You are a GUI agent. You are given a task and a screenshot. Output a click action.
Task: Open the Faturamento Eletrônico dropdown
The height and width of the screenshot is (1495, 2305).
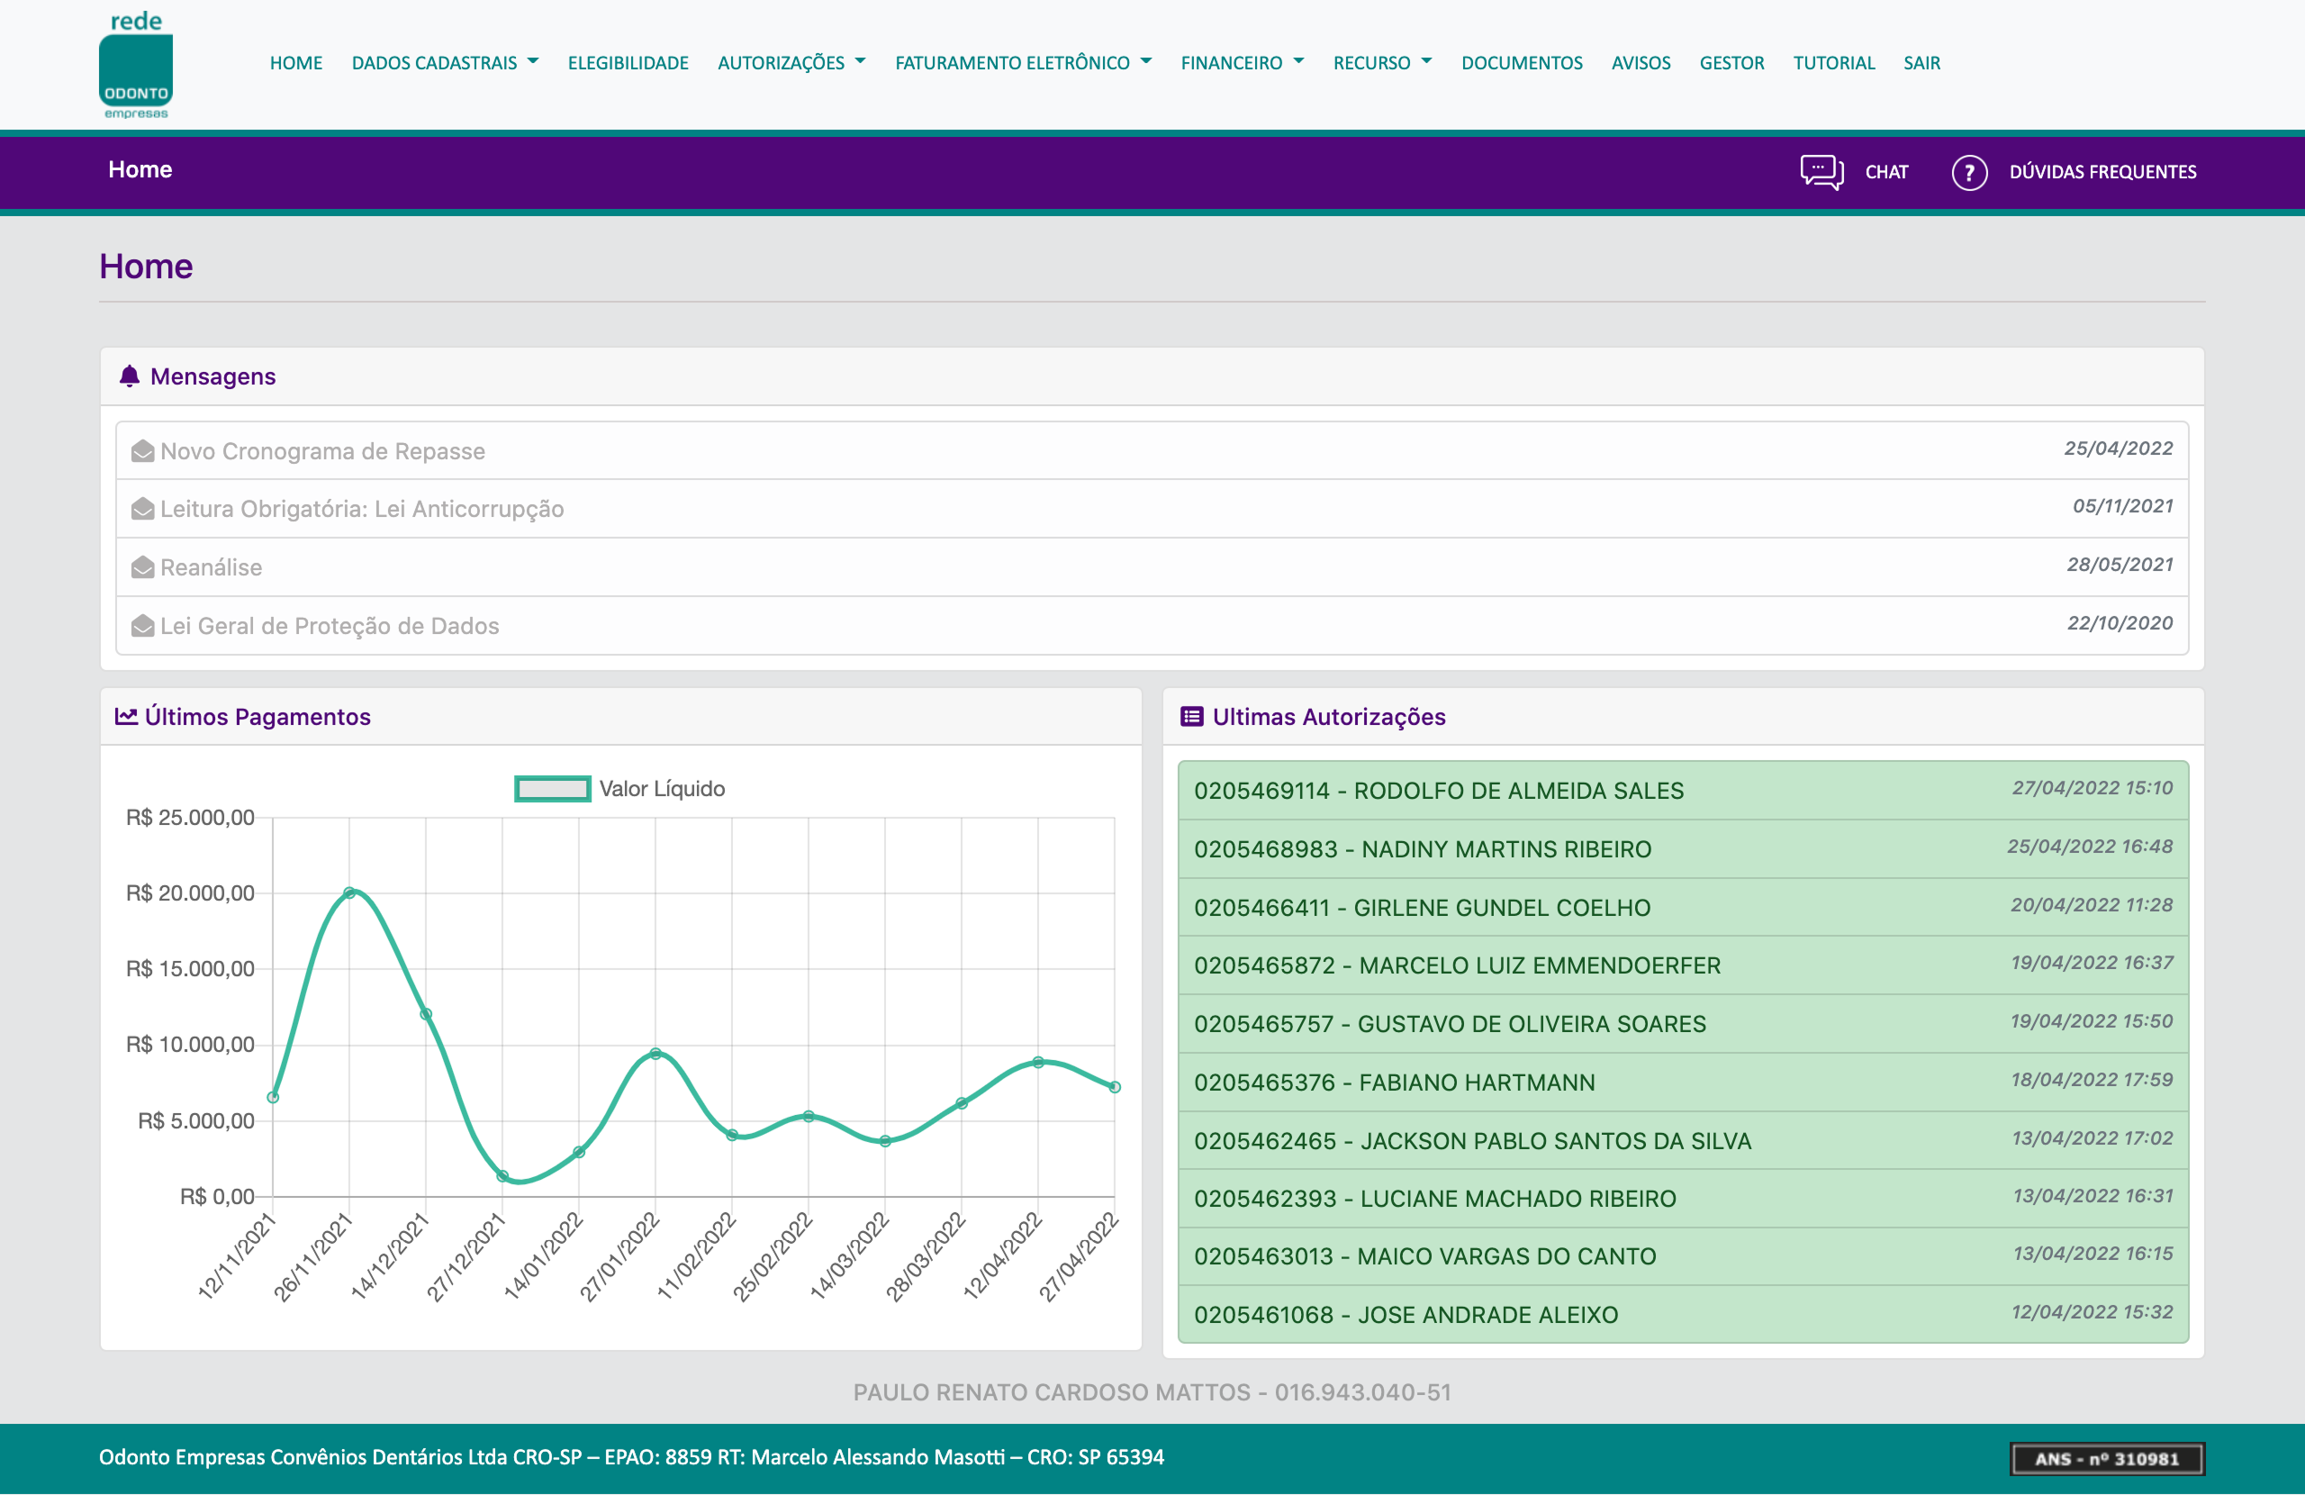click(x=1023, y=63)
